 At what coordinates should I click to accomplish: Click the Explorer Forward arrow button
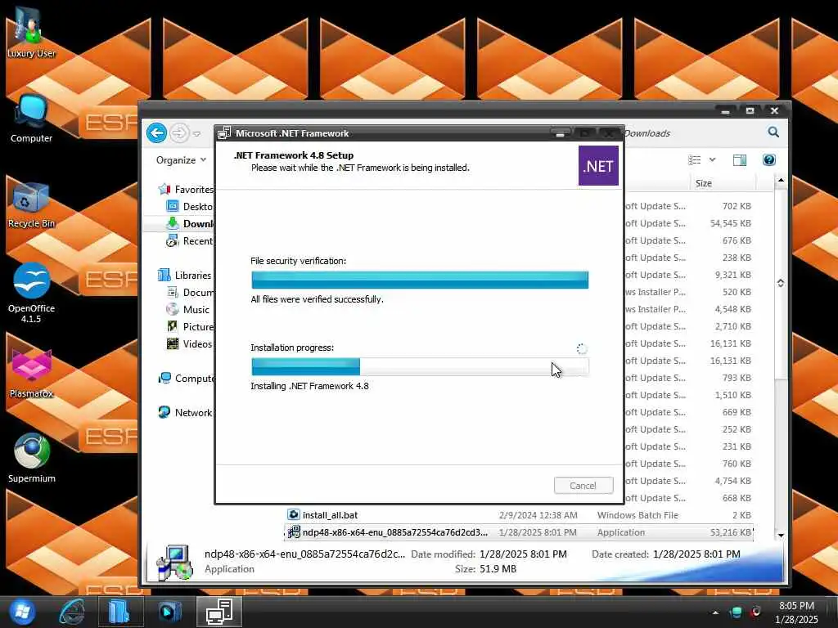click(x=179, y=133)
